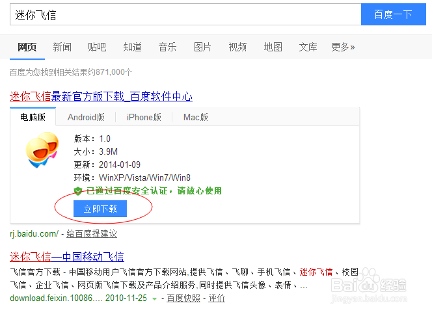Viewport: 432px width, 314px height.
Task: Click the 百度一下 search button
Action: coord(394,14)
